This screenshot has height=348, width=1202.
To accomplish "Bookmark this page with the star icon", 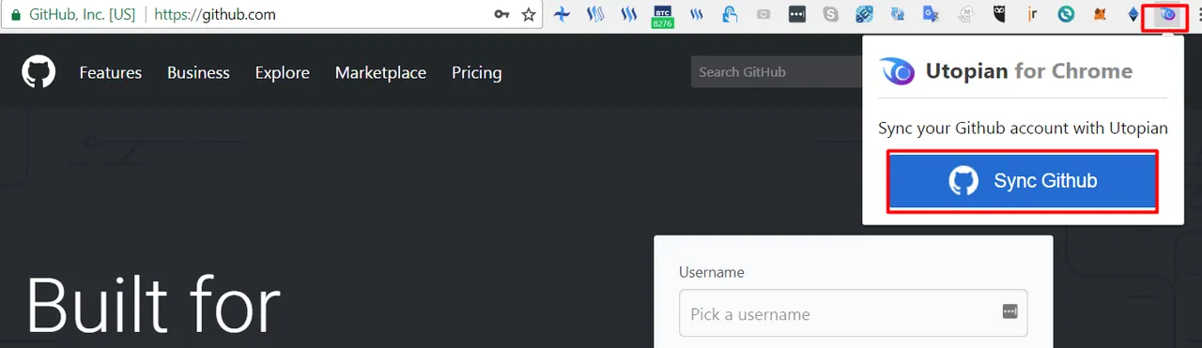I will (529, 15).
